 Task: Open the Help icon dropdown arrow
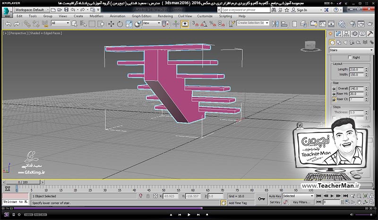click(341, 10)
